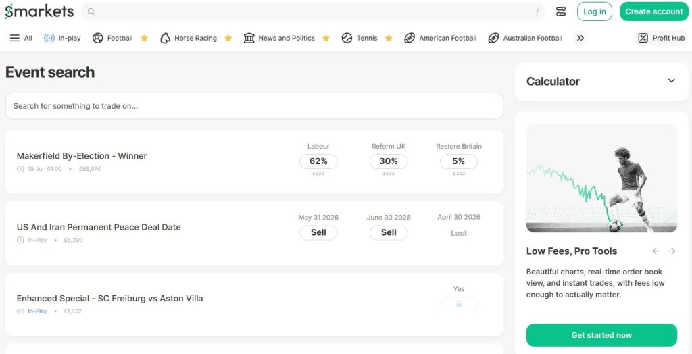Screen dimensions: 692x354
Task: Open the Tennis category
Action: (360, 38)
